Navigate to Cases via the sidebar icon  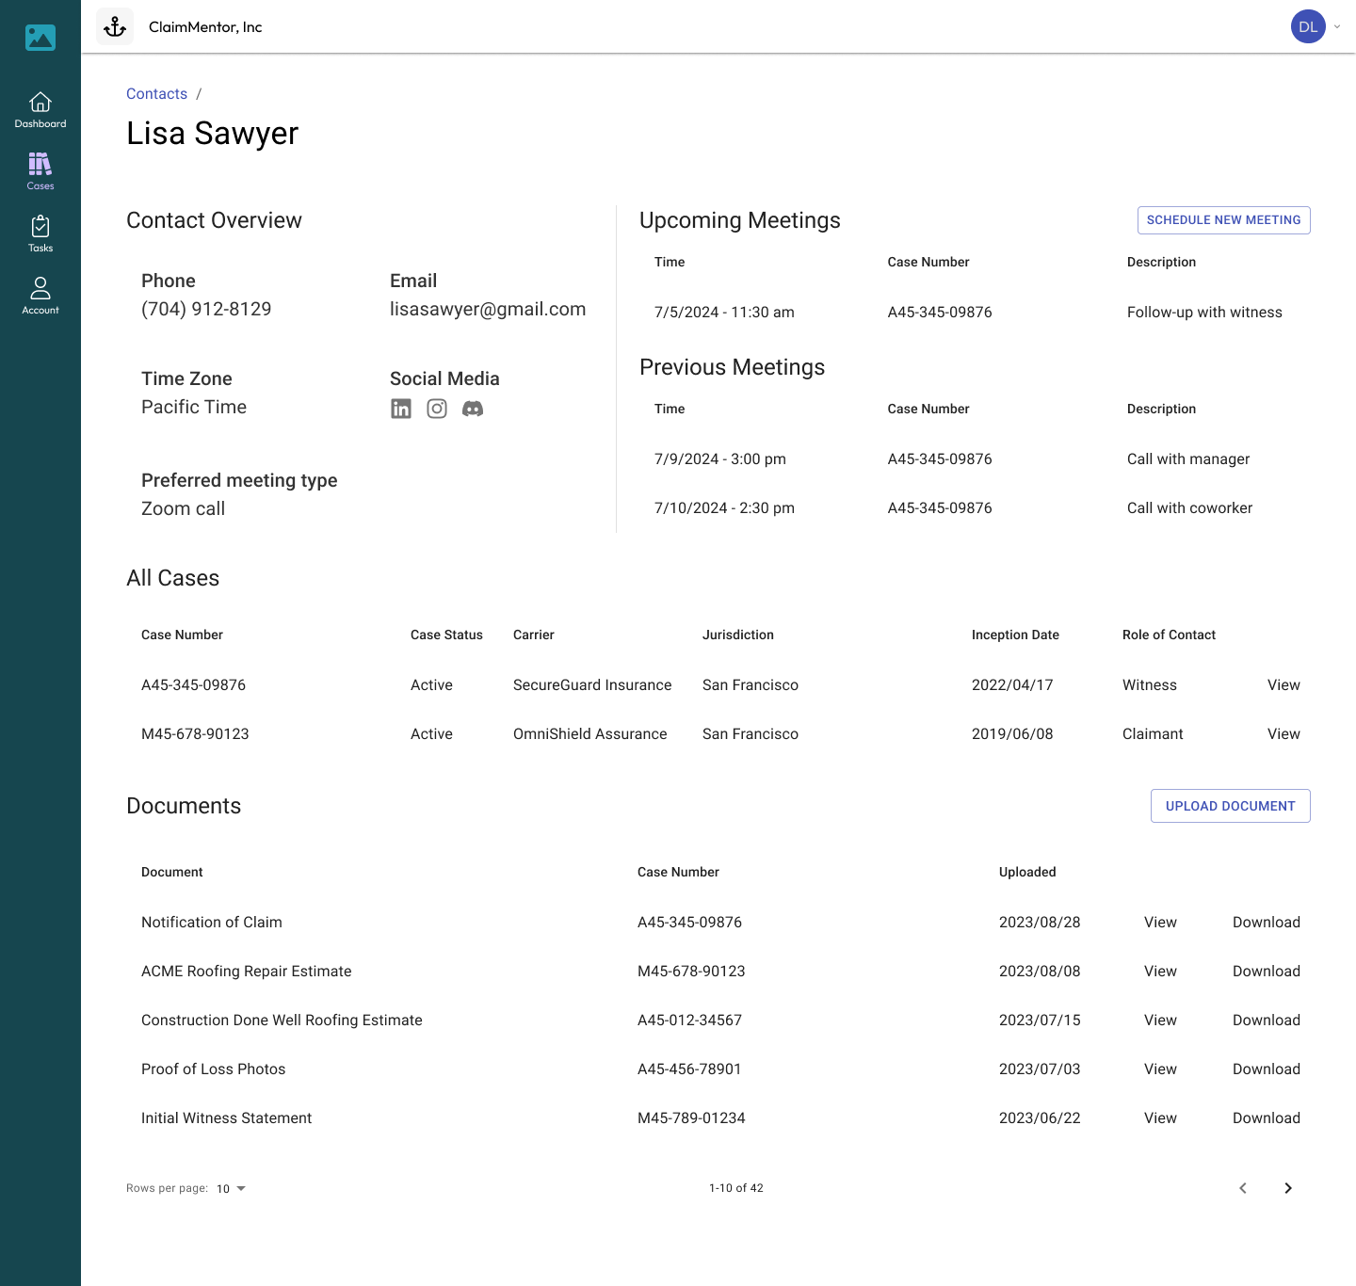point(40,169)
